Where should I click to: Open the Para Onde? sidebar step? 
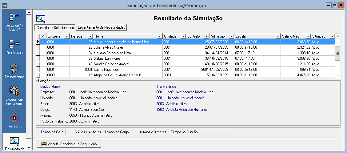pos(14,47)
